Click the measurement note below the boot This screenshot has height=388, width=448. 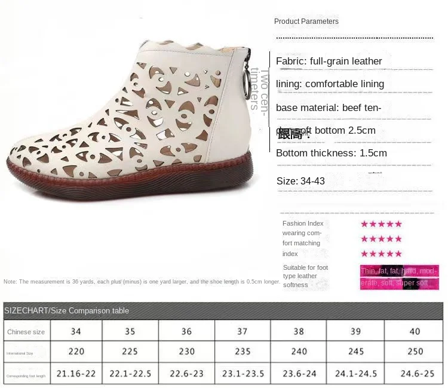pyautogui.click(x=142, y=281)
